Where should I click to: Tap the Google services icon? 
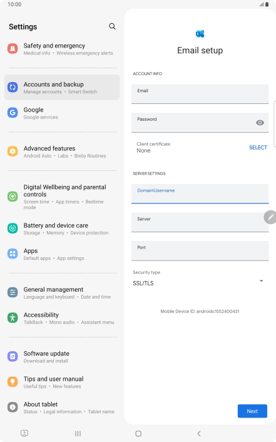[13, 113]
